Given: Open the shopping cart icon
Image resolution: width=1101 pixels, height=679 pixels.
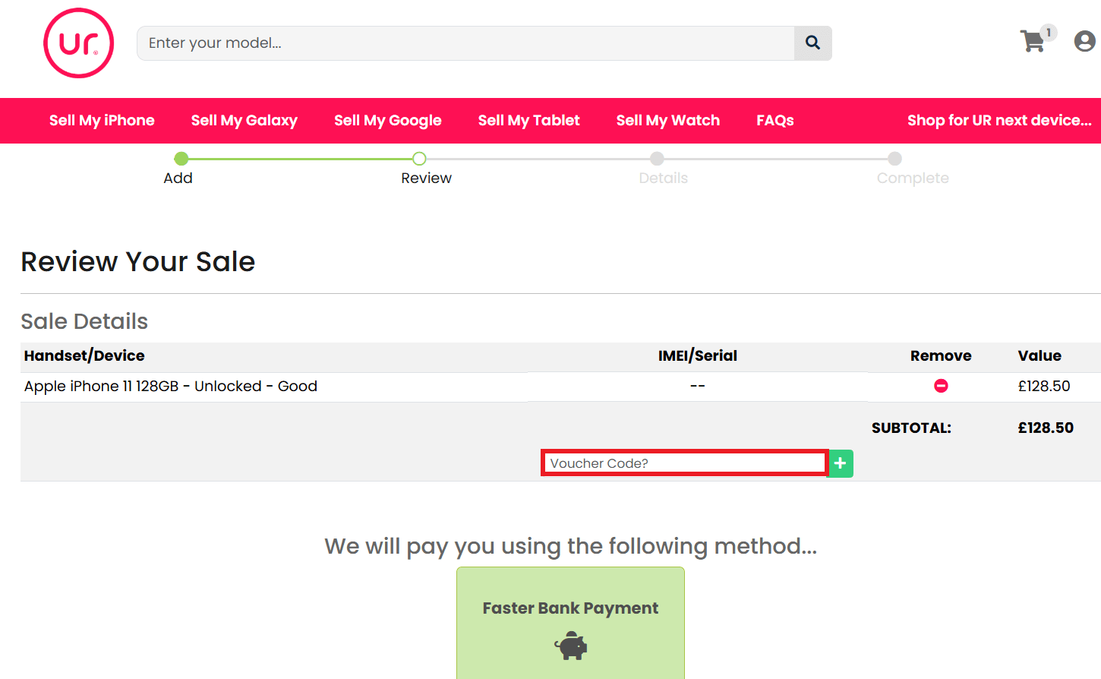Looking at the screenshot, I should [x=1033, y=41].
